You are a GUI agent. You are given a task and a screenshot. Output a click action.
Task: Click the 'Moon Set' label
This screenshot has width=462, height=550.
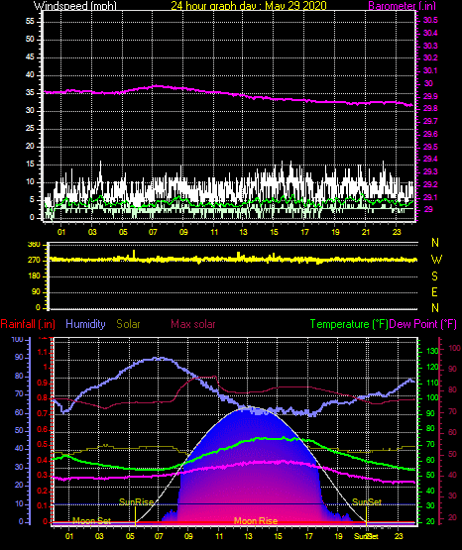[91, 521]
